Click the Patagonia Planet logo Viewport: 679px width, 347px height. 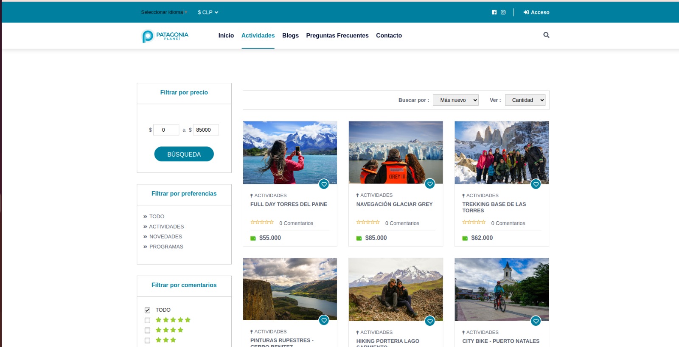point(165,36)
